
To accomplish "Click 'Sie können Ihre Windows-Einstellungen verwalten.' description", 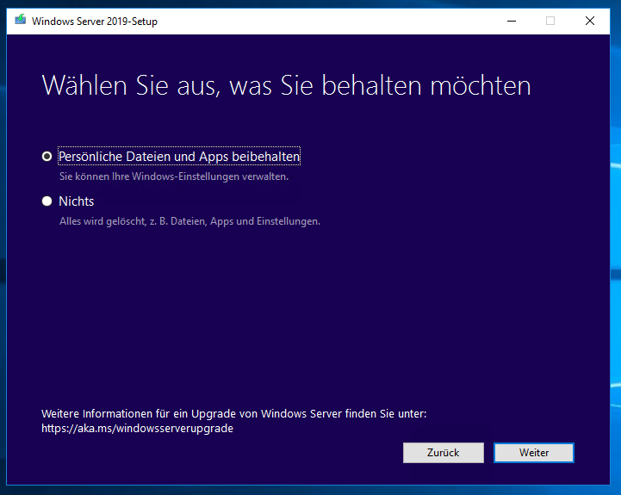I will pyautogui.click(x=174, y=176).
